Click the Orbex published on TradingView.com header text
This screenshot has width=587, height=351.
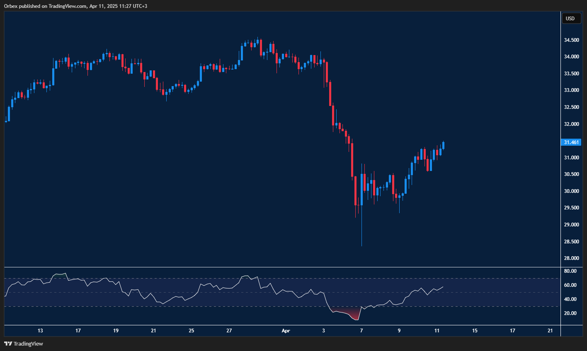tap(75, 6)
